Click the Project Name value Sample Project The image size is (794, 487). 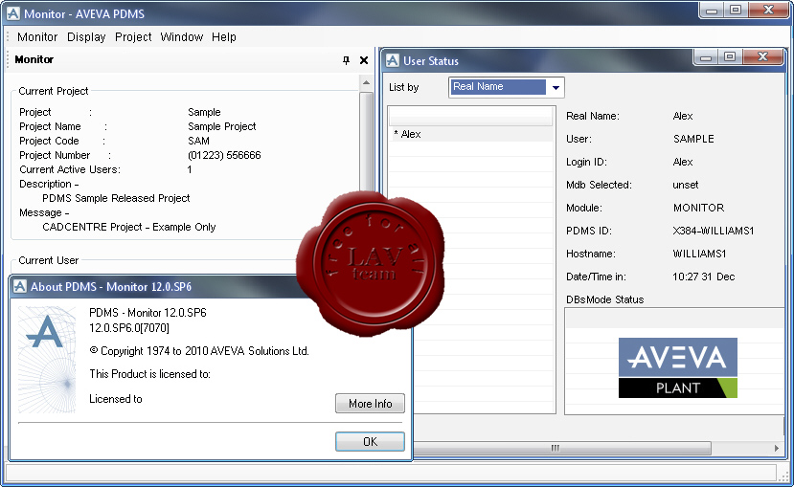pos(222,126)
